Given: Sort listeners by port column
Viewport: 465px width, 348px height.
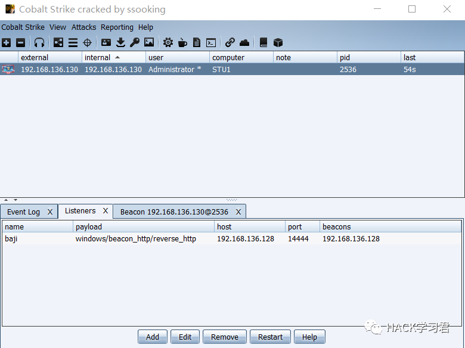Looking at the screenshot, I should pos(302,227).
